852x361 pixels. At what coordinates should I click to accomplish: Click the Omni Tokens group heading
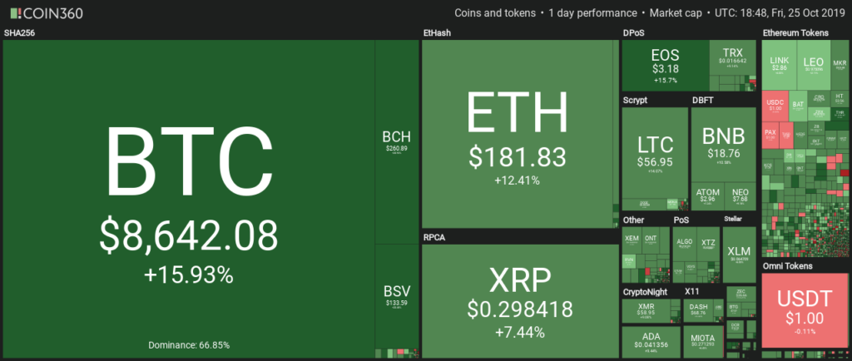pos(789,266)
